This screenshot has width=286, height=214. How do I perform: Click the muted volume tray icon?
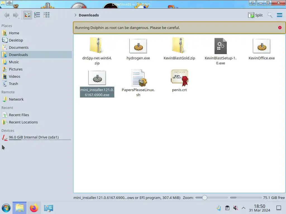(x=236, y=208)
